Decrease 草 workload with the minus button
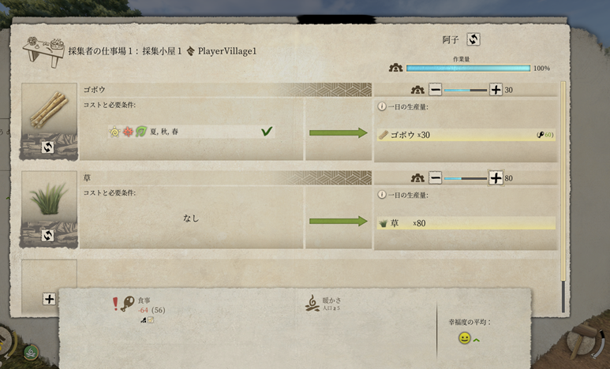610x369 pixels. coord(435,178)
